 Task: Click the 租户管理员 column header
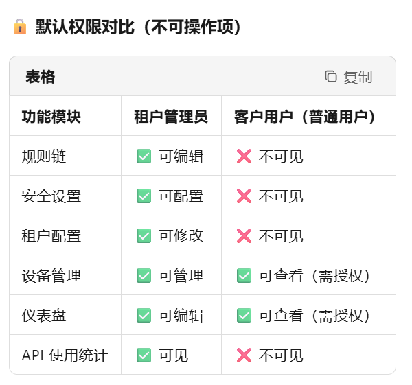point(171,117)
